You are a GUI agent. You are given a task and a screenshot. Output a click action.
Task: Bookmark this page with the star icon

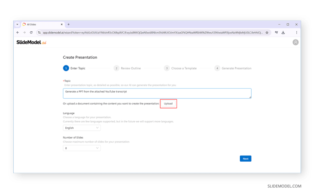267,32
